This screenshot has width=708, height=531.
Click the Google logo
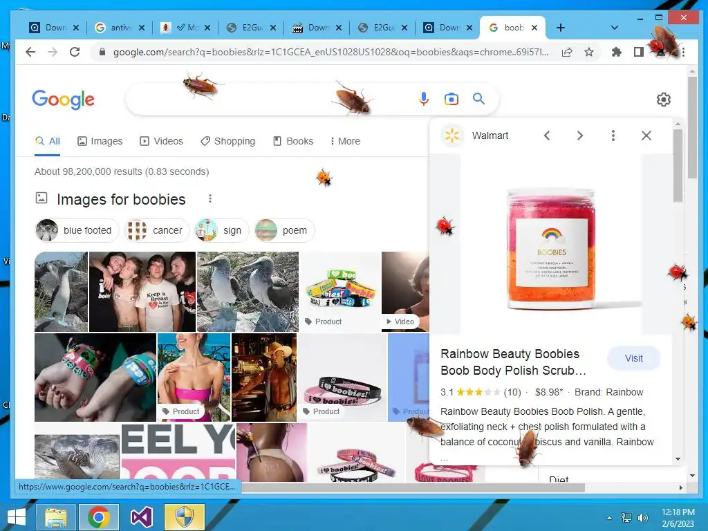(x=63, y=100)
